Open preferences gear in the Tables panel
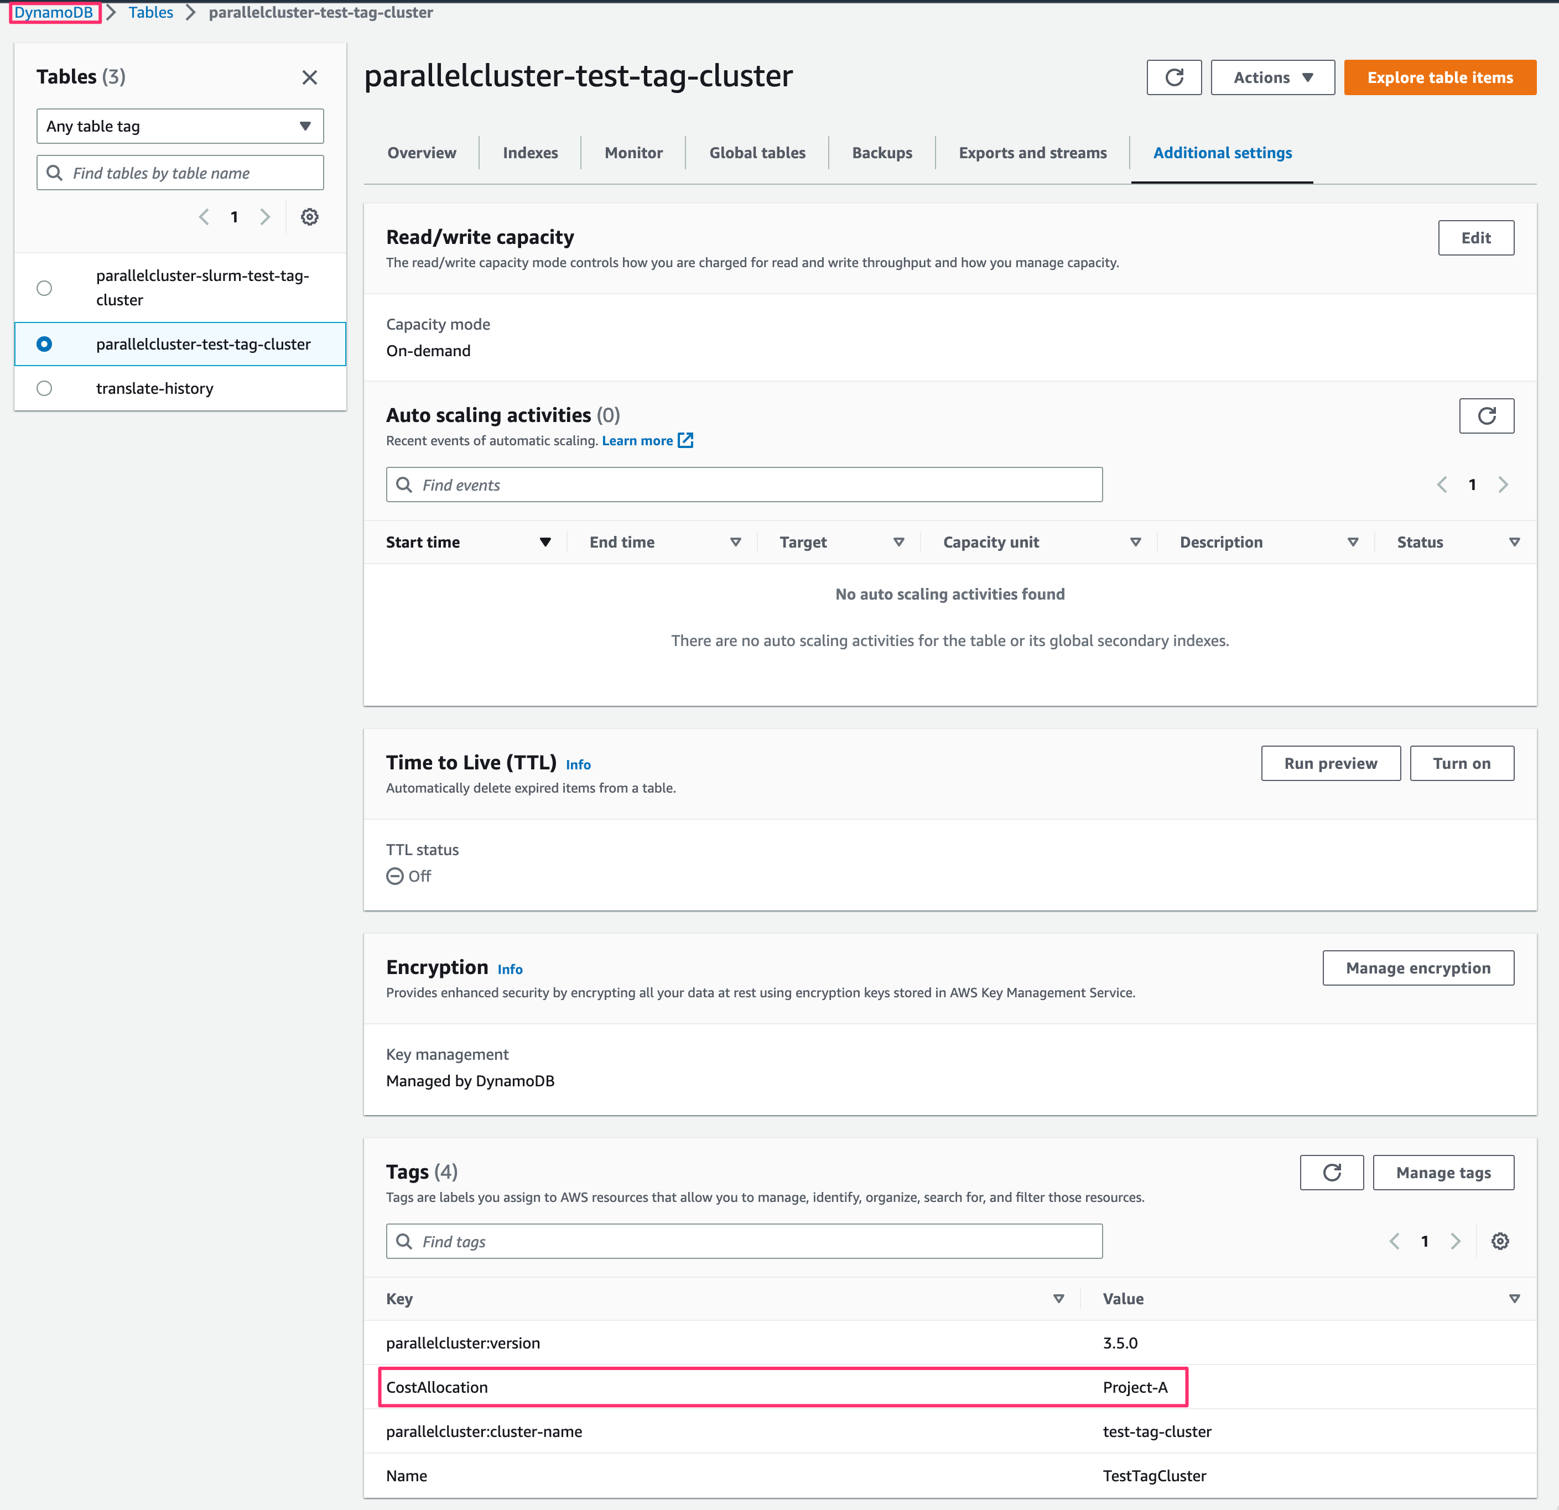Image resolution: width=1559 pixels, height=1510 pixels. [x=309, y=216]
